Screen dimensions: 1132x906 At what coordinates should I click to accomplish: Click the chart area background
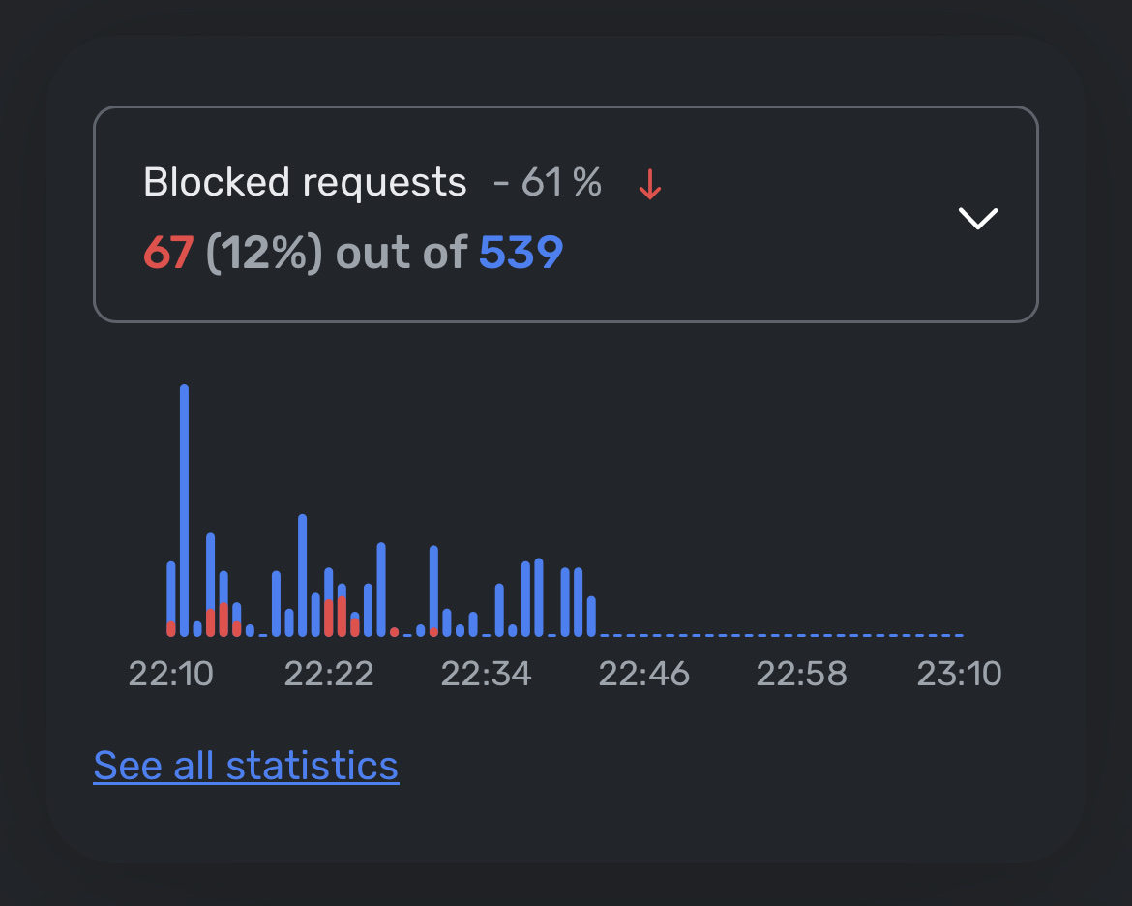(774, 484)
